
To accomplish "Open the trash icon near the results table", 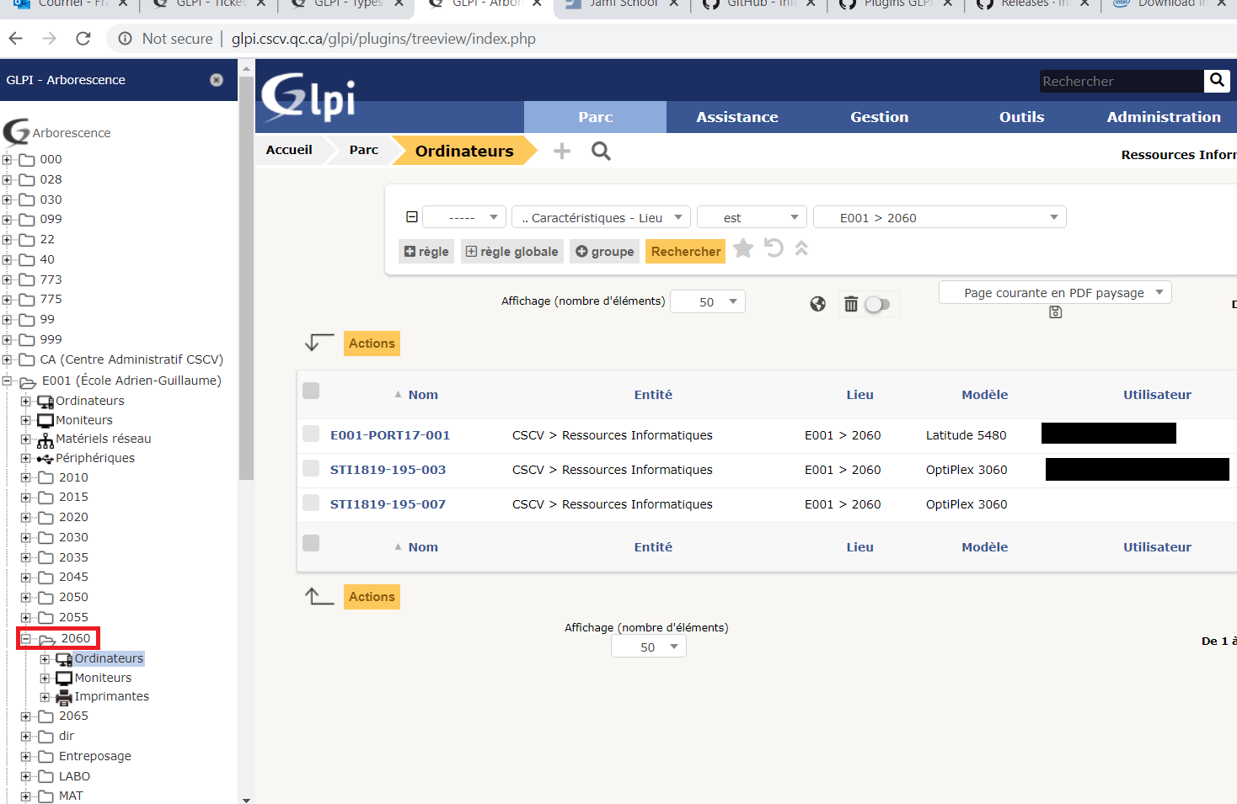I will click(850, 303).
